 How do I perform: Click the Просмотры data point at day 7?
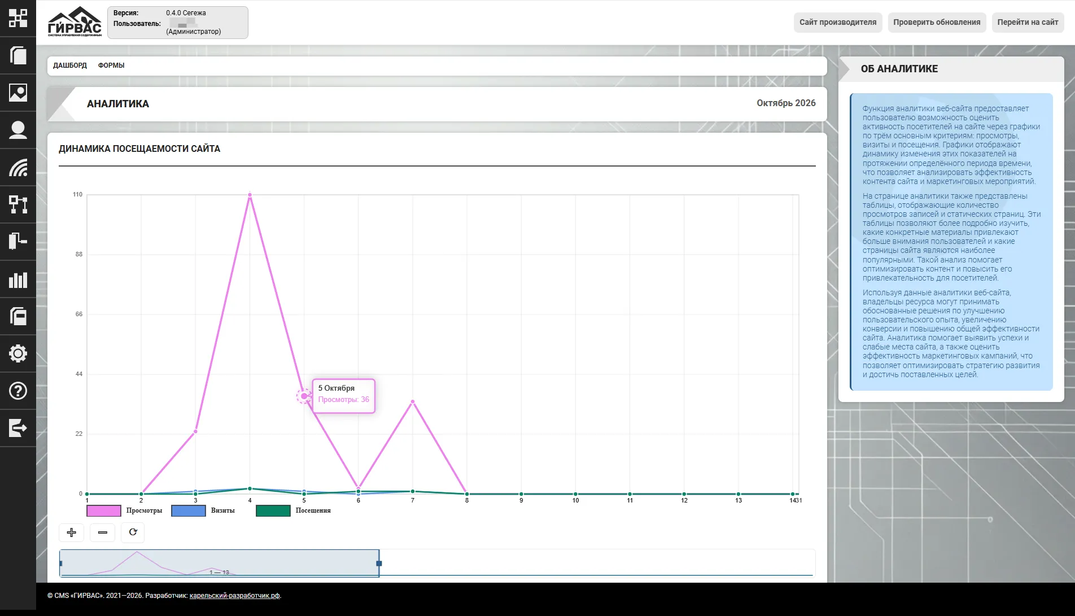(413, 401)
